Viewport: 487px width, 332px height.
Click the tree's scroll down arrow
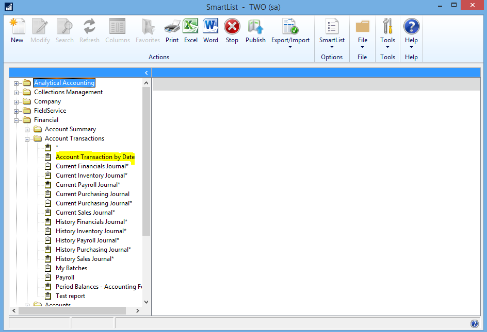point(147,302)
